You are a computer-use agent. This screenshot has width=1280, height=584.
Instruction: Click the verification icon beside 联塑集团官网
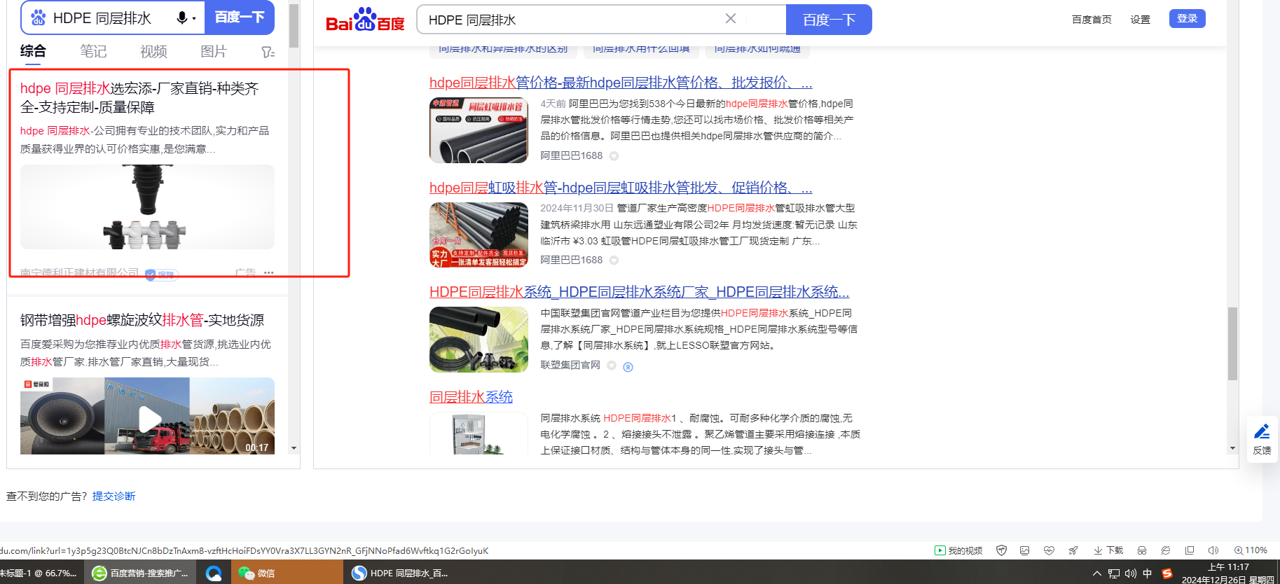[628, 367]
